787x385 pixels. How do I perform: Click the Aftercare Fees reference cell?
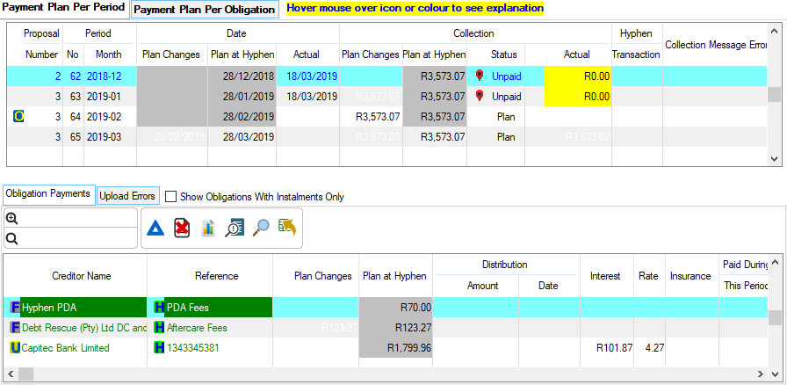pos(197,328)
